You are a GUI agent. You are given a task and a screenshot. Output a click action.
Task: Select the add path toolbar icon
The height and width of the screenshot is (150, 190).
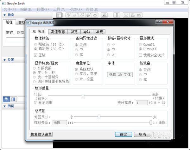(82, 15)
